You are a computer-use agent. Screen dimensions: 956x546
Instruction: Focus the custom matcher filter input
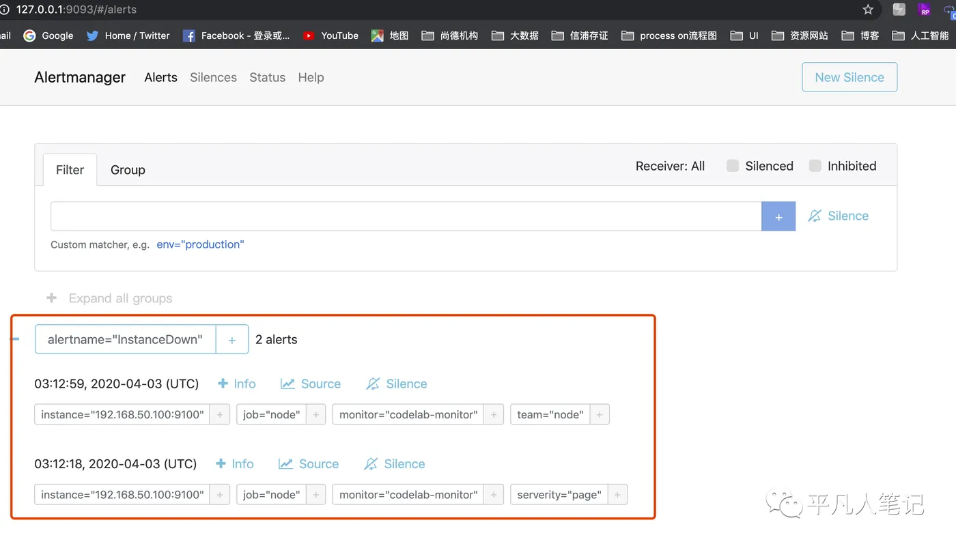coord(406,216)
